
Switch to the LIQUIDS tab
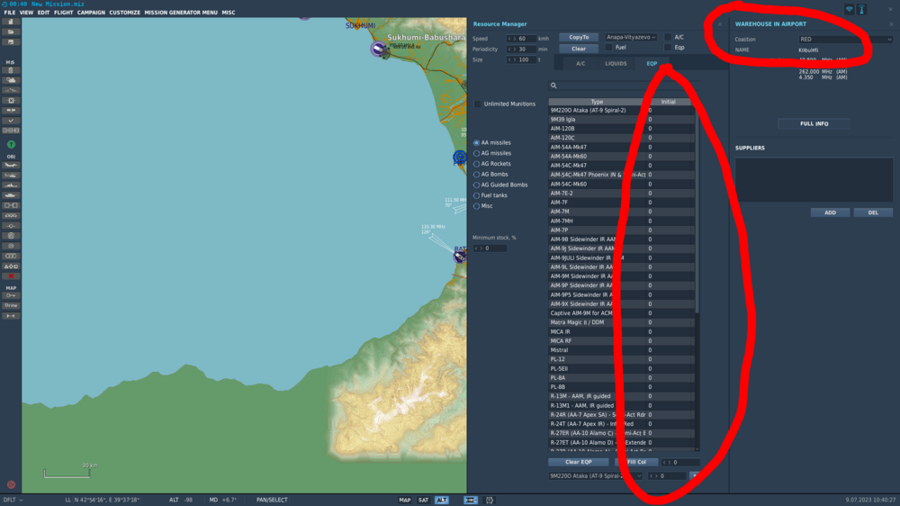point(616,64)
